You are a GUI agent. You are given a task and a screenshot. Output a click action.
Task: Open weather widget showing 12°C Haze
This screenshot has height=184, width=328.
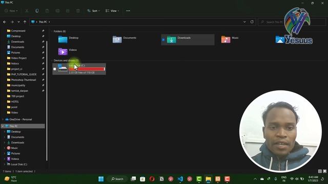(11, 179)
